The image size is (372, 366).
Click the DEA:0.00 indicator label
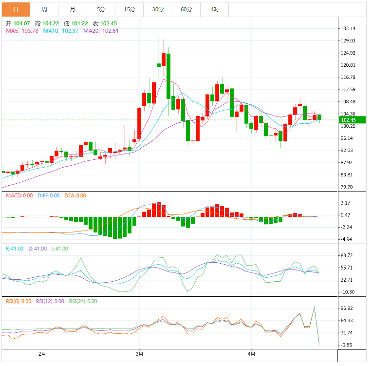tap(75, 196)
